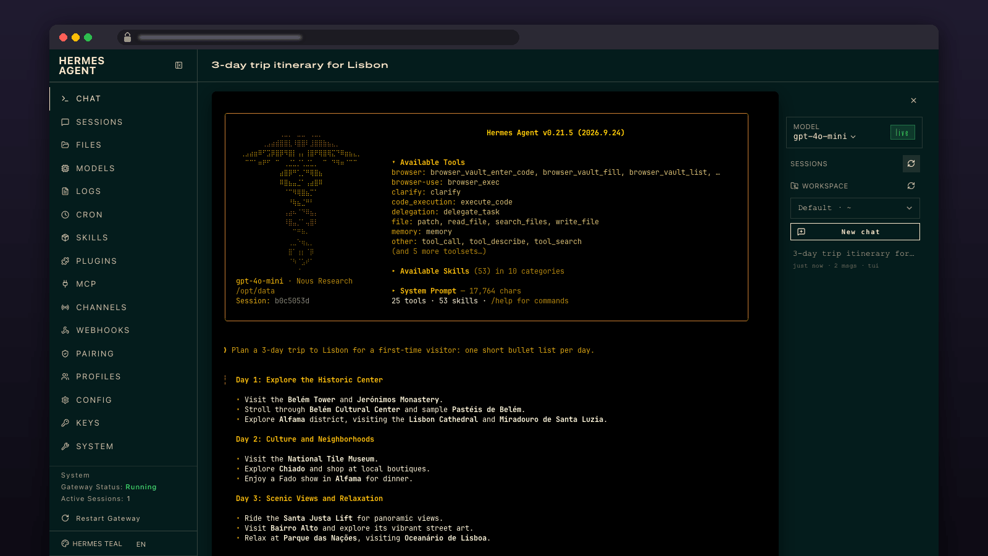The width and height of the screenshot is (988, 556).
Task: Expand the System Prompt line
Action: point(456,291)
